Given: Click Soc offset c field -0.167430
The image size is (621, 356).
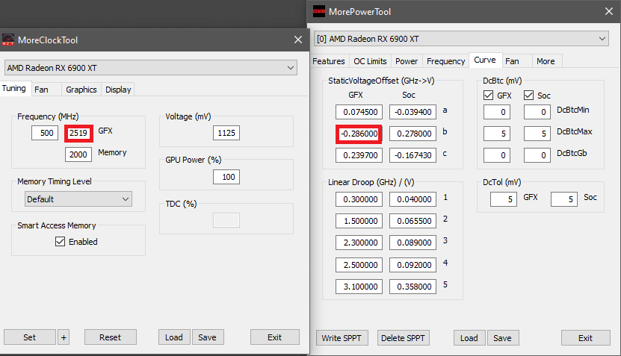Looking at the screenshot, I should click(413, 155).
